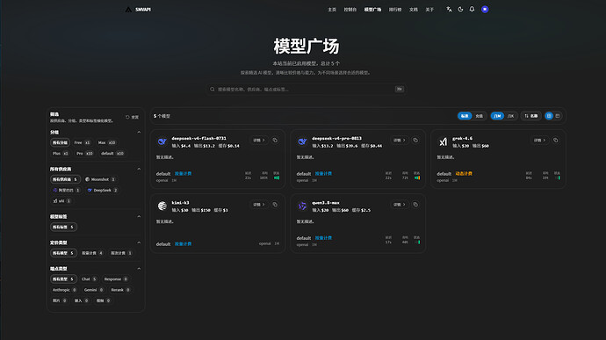Image resolution: width=606 pixels, height=340 pixels.
Task: Open details for grok-4.6
Action: click(539, 140)
